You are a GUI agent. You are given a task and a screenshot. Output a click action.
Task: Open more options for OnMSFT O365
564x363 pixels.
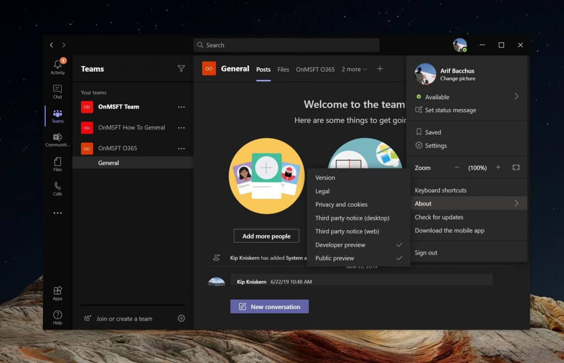pos(181,148)
